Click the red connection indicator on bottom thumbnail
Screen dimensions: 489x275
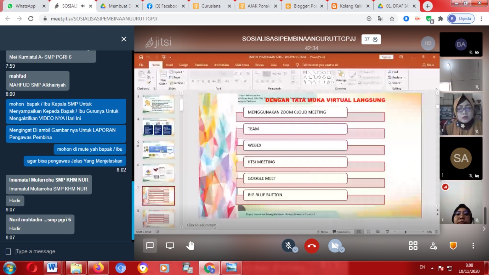pyautogui.click(x=445, y=187)
